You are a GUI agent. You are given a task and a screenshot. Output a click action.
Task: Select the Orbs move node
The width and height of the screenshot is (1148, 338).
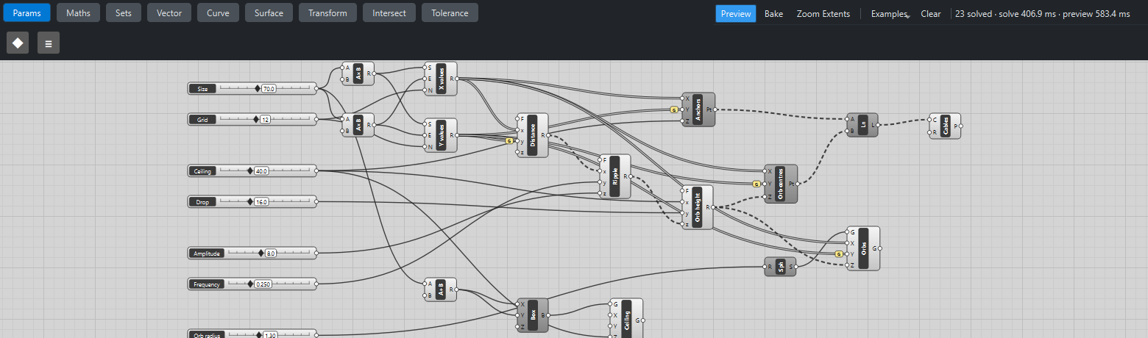click(863, 248)
